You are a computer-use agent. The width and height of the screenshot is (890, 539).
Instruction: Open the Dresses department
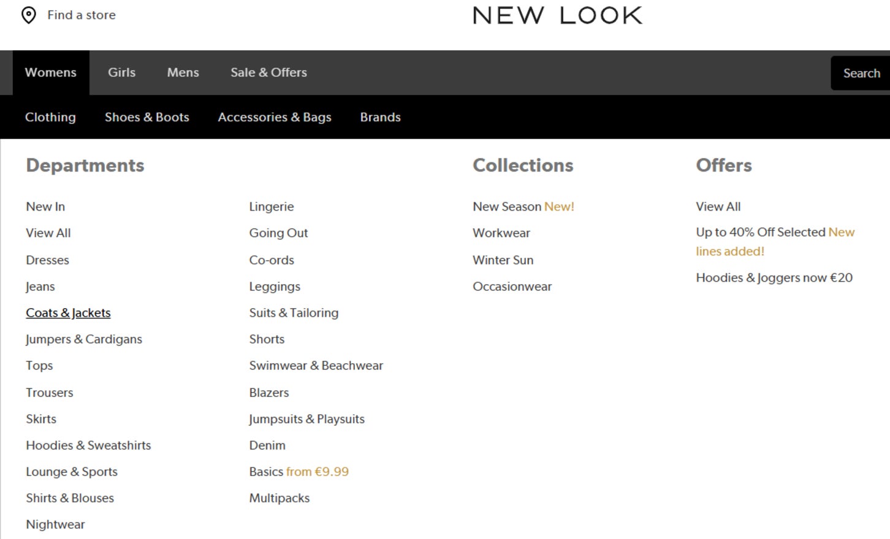click(x=47, y=260)
